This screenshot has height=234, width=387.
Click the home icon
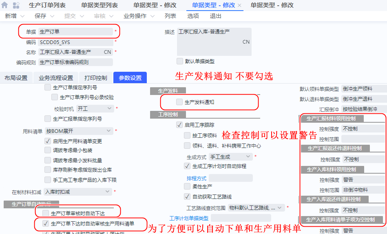point(6,5)
